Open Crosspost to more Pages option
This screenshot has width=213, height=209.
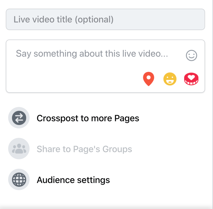point(106,118)
